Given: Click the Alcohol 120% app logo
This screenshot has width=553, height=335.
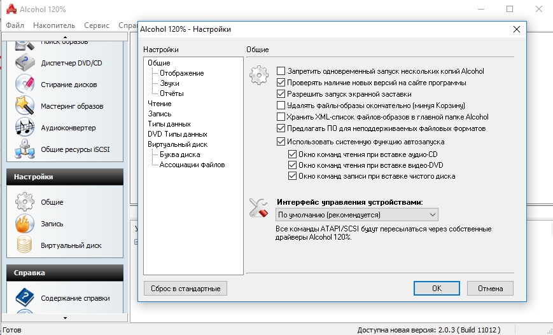Looking at the screenshot, I should [x=11, y=9].
